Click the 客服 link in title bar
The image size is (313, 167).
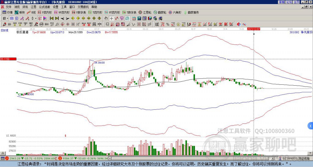(x=282, y=2)
